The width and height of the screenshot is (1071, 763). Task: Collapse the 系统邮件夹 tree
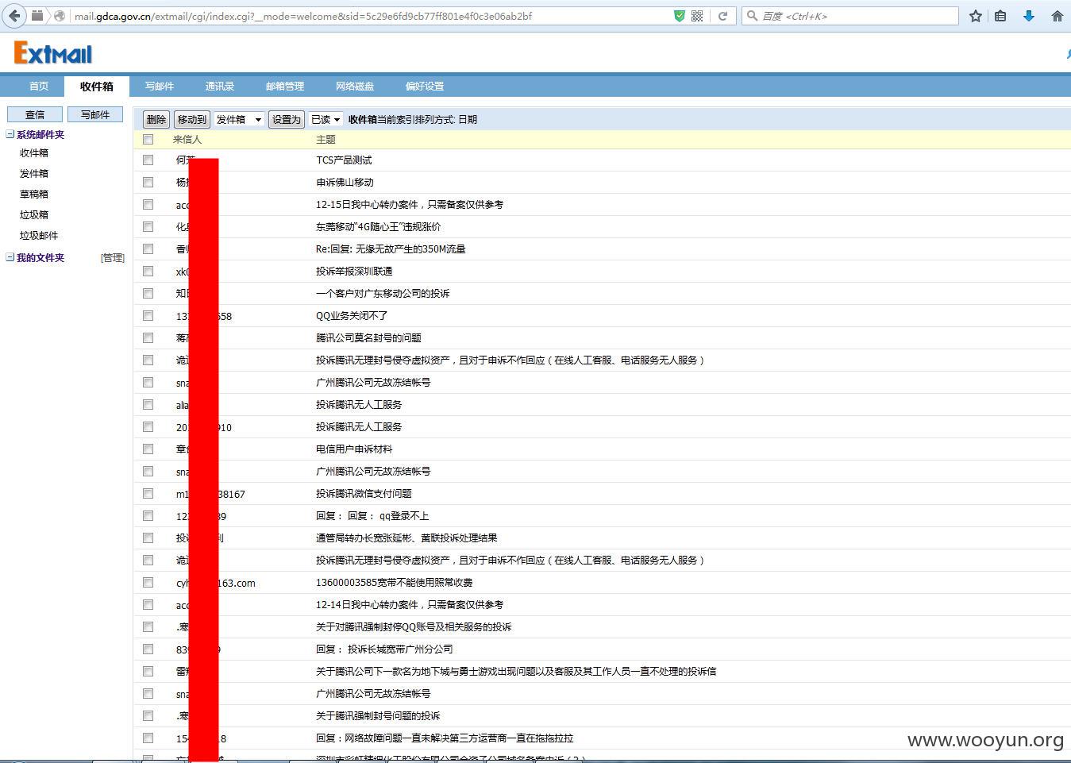[10, 134]
